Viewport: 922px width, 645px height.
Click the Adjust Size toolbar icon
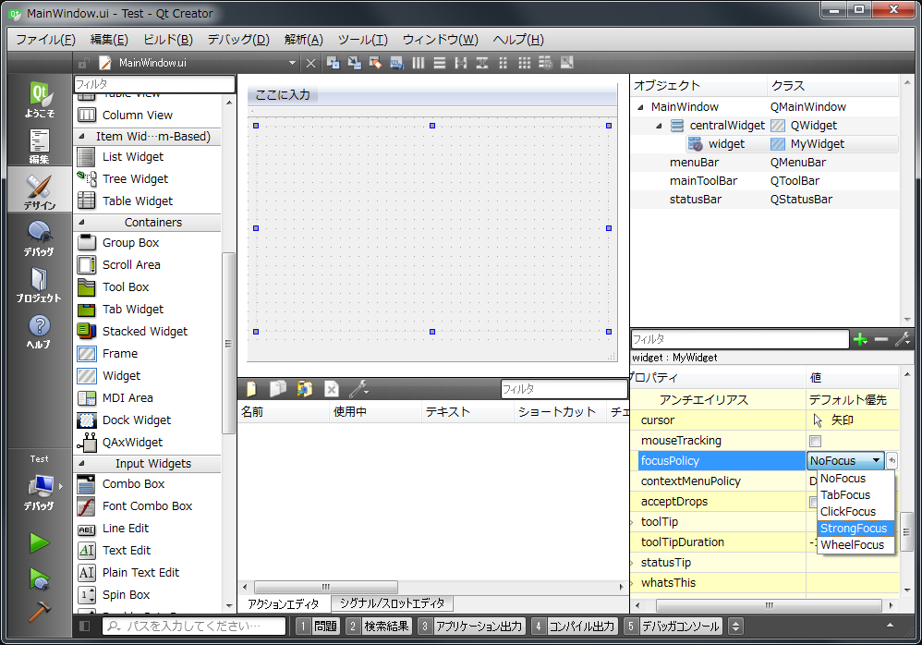tap(567, 63)
